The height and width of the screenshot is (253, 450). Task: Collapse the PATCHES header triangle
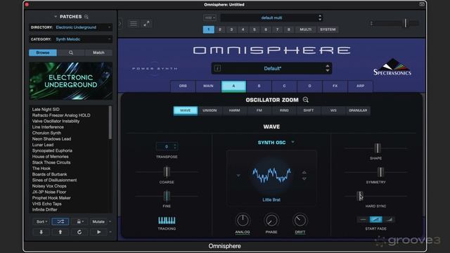pos(56,17)
